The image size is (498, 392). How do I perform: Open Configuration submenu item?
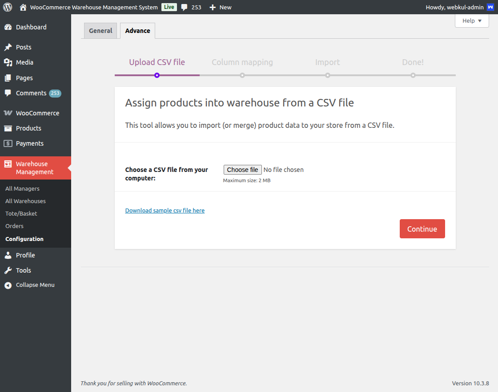(x=24, y=239)
